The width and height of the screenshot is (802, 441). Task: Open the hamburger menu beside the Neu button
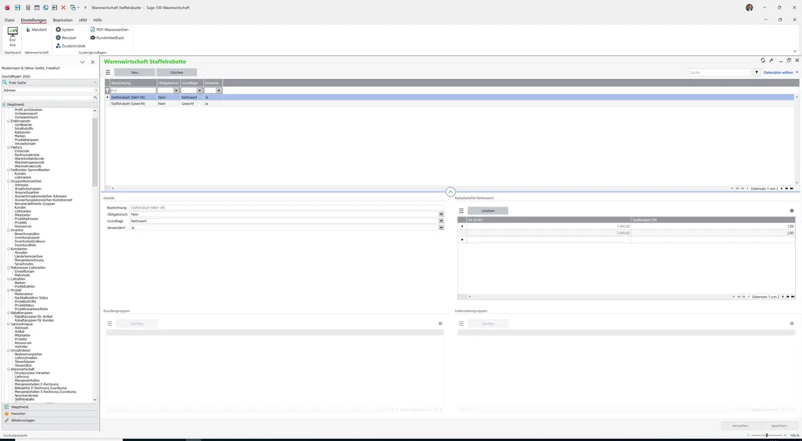pyautogui.click(x=108, y=72)
